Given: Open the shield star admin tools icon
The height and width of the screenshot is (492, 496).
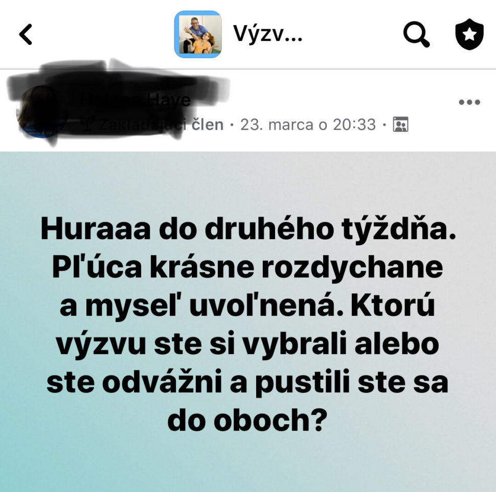Looking at the screenshot, I should 469,34.
